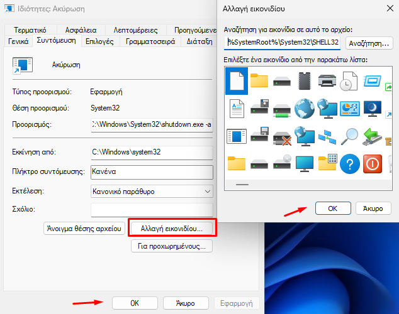Choose the red power button icon
This screenshot has width=399, height=314.
pos(373,164)
